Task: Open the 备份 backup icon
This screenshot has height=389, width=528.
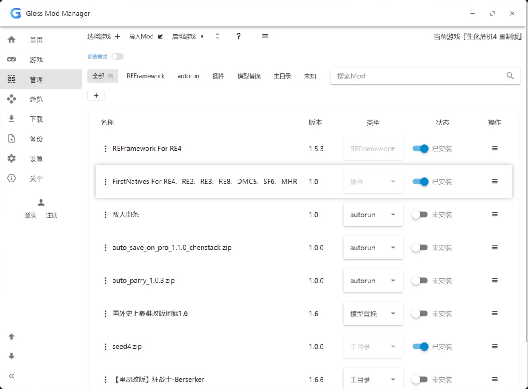Action: coord(12,139)
